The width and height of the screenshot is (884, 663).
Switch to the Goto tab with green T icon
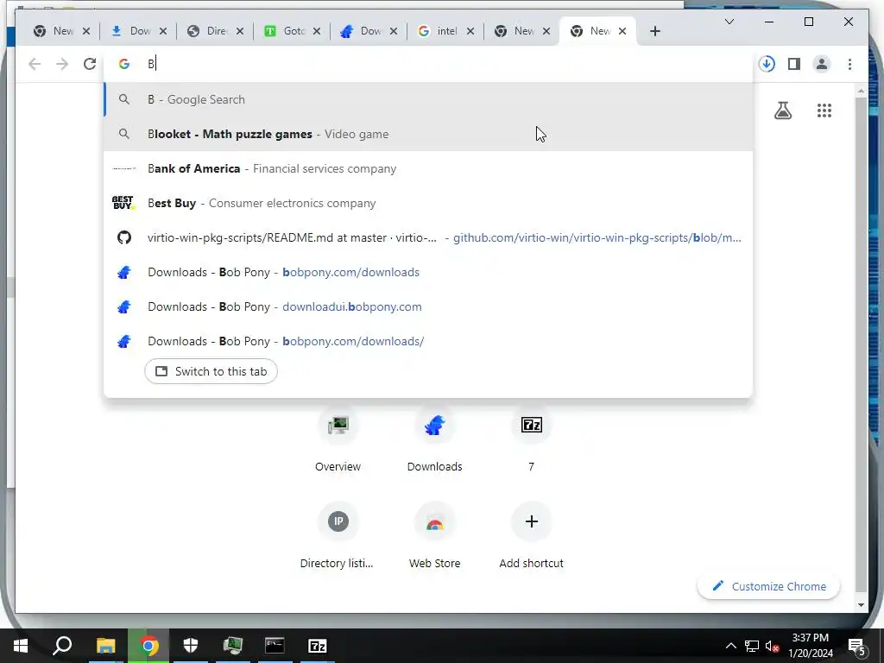click(x=285, y=31)
